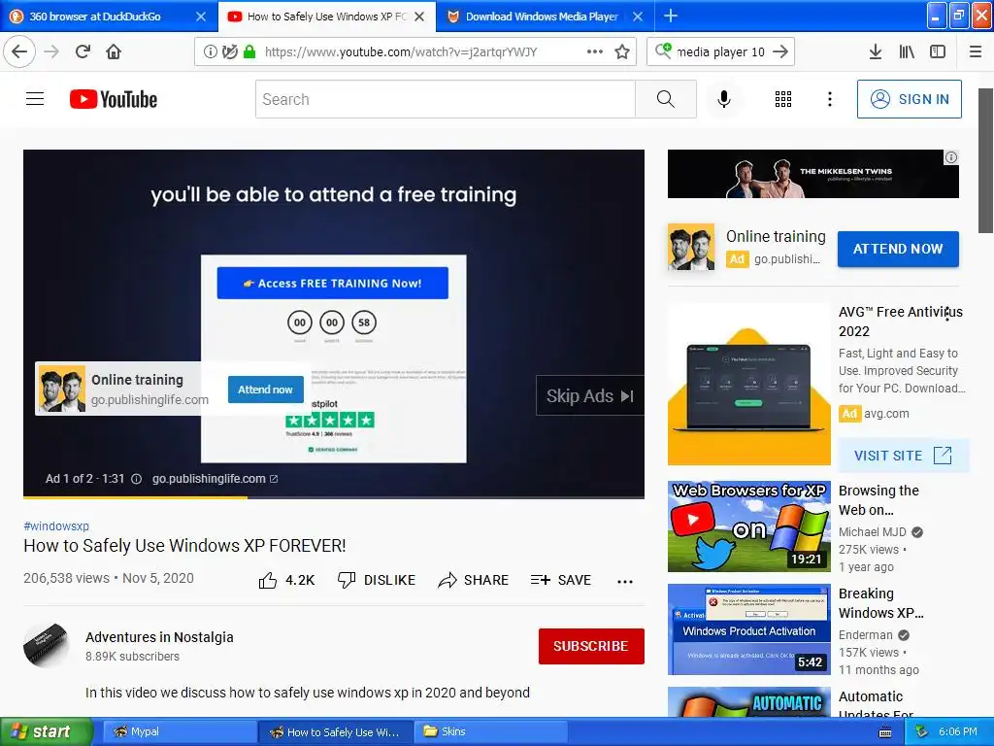Screen dimensions: 994x746
Task: Go to the YouTube home logo
Action: coord(114,99)
